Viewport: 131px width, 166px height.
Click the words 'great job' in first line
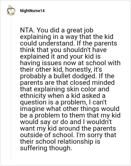[80, 30]
